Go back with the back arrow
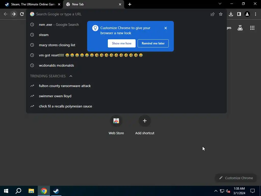261x196 pixels. coord(6,14)
